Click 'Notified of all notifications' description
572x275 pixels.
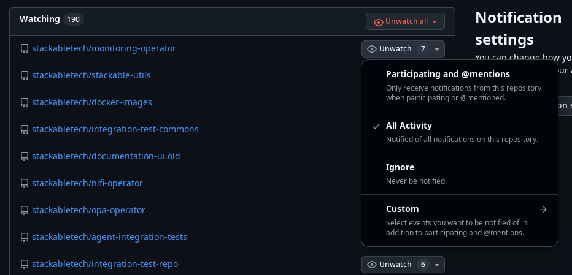click(x=462, y=140)
